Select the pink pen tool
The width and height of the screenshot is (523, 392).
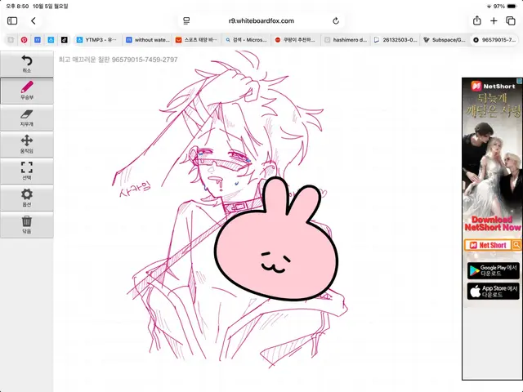tap(27, 91)
